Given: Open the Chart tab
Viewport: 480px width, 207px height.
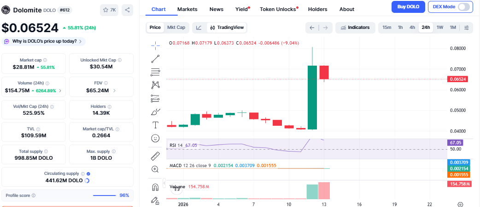Looking at the screenshot, I should tap(158, 9).
